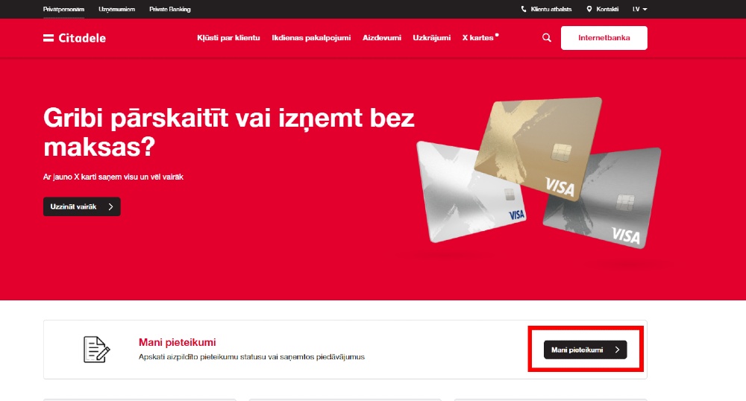Screen dimensions: 746x401
Task: Open the red Mani pieteikumi heading link
Action: pos(177,342)
